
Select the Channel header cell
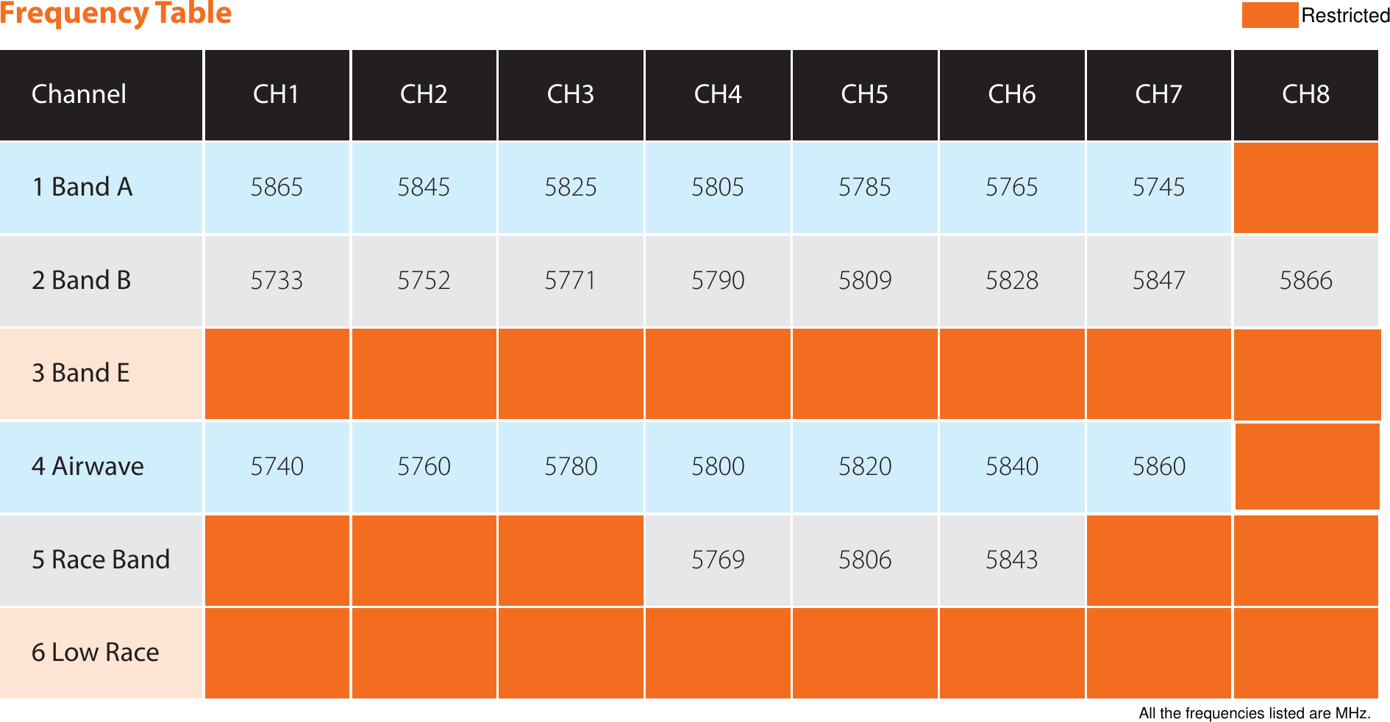click(79, 94)
